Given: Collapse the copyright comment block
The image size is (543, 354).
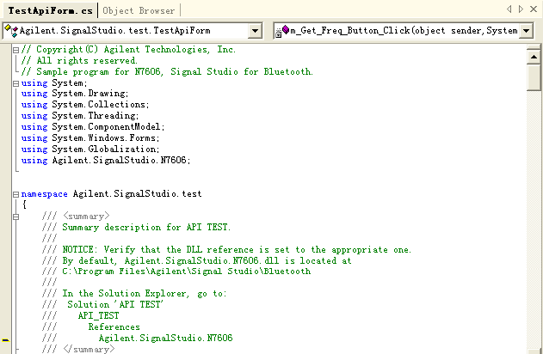Looking at the screenshot, I should (15, 50).
